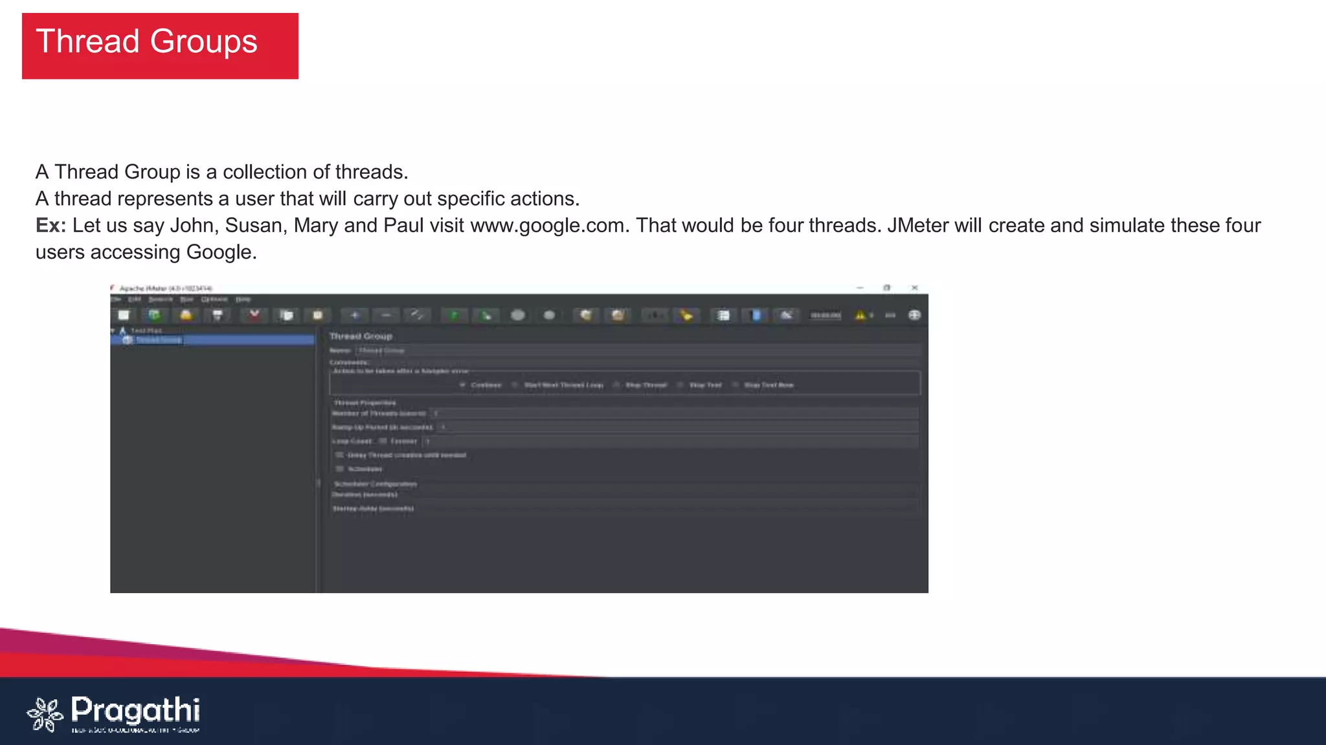
Task: Select the Stop Thread radio button
Action: (616, 385)
